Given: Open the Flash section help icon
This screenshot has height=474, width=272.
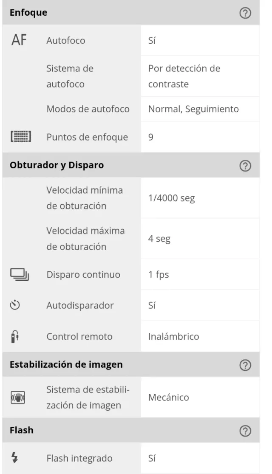Looking at the screenshot, I should pos(245,431).
